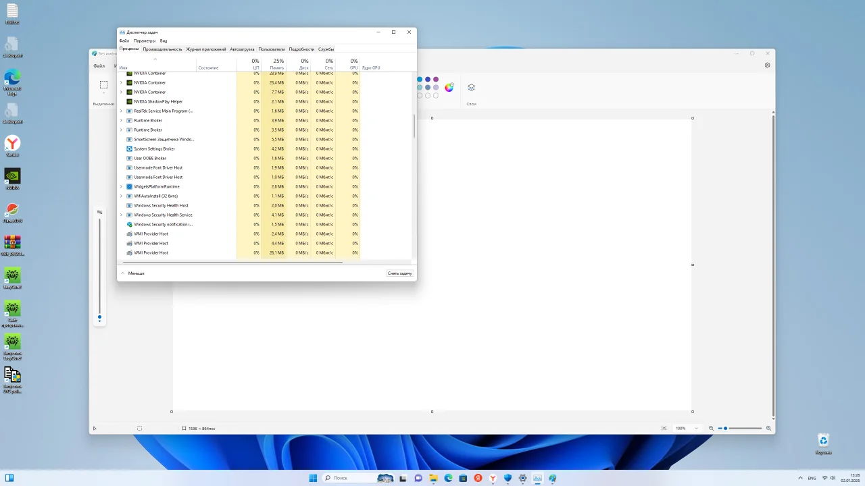Viewport: 865px width, 486px height.
Task: Switch to the Журнал приложений tab
Action: (x=206, y=49)
